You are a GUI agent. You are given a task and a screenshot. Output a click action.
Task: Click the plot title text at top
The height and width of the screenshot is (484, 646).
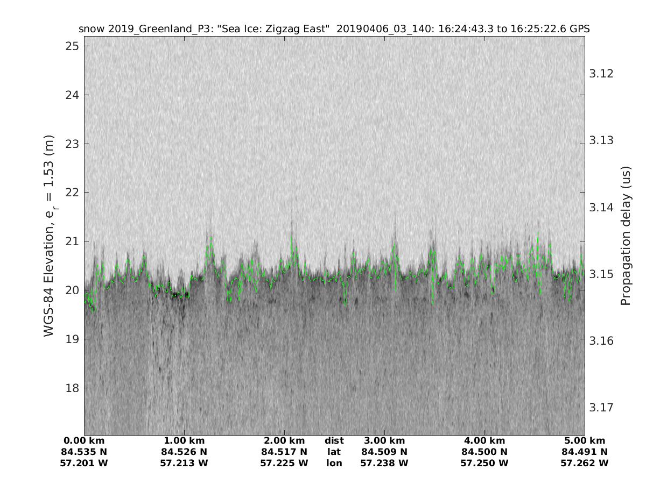click(334, 29)
